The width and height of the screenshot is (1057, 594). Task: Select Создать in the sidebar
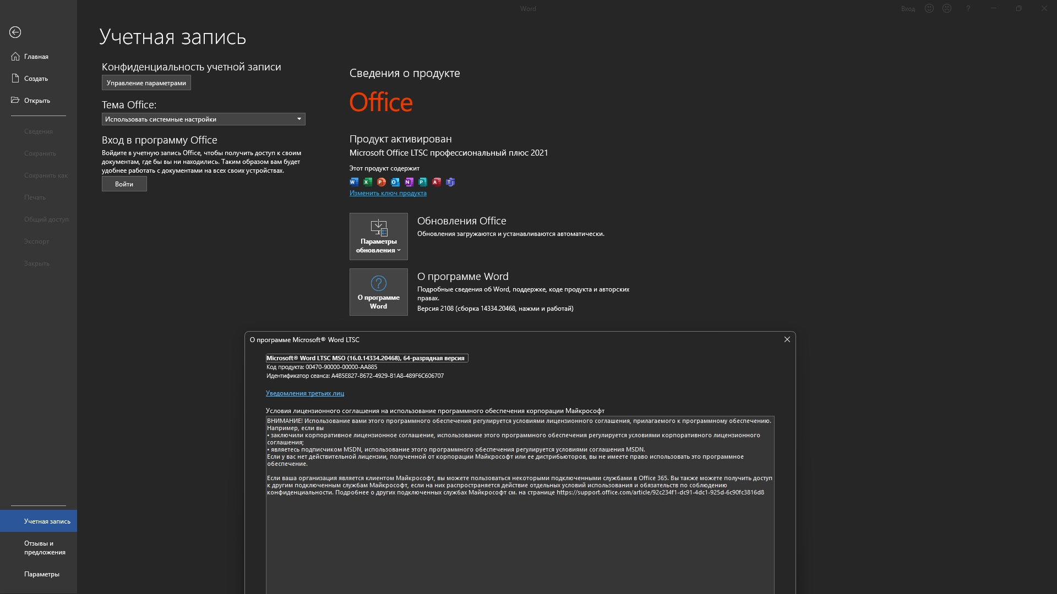[36, 79]
